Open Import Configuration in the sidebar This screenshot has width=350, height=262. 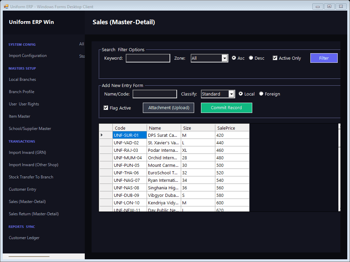28,56
